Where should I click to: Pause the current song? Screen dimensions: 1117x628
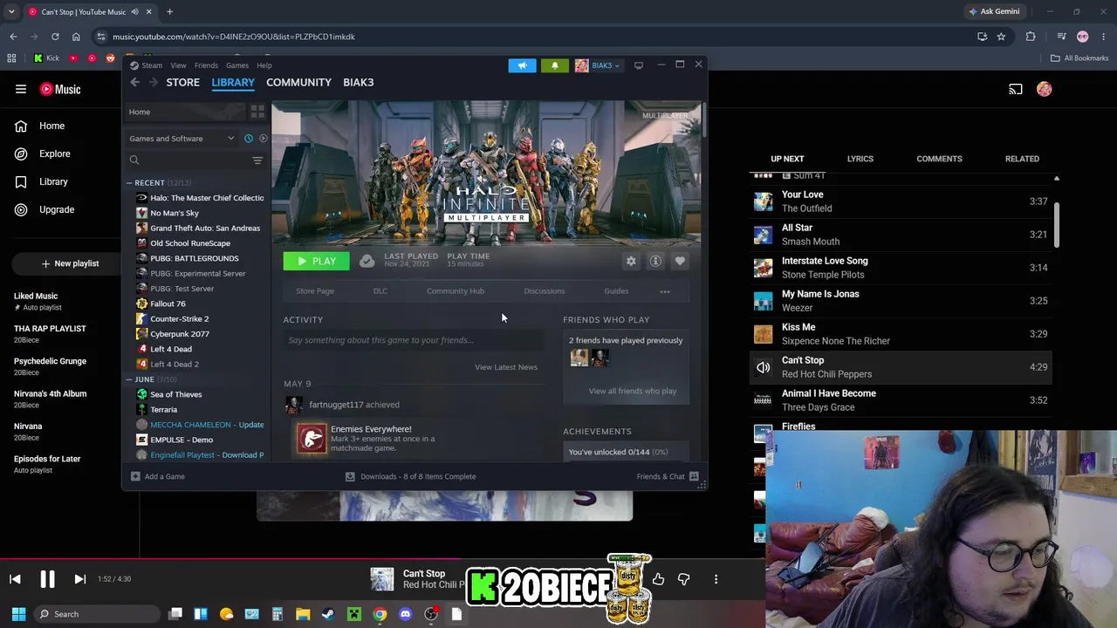click(47, 579)
